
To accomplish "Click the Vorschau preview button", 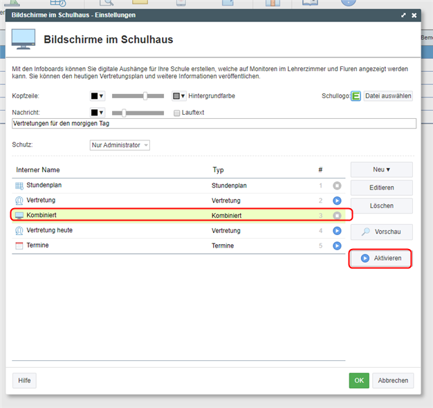I will pyautogui.click(x=381, y=232).
